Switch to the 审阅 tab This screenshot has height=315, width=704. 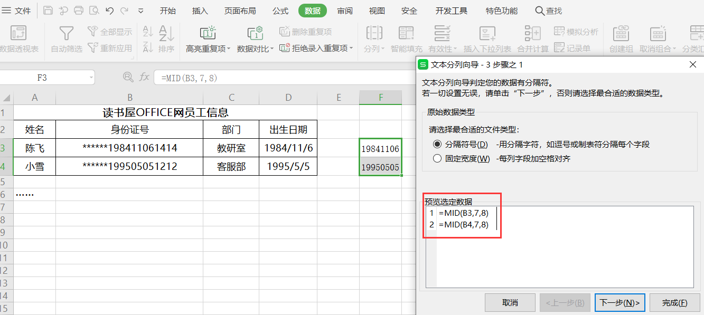[x=345, y=11]
